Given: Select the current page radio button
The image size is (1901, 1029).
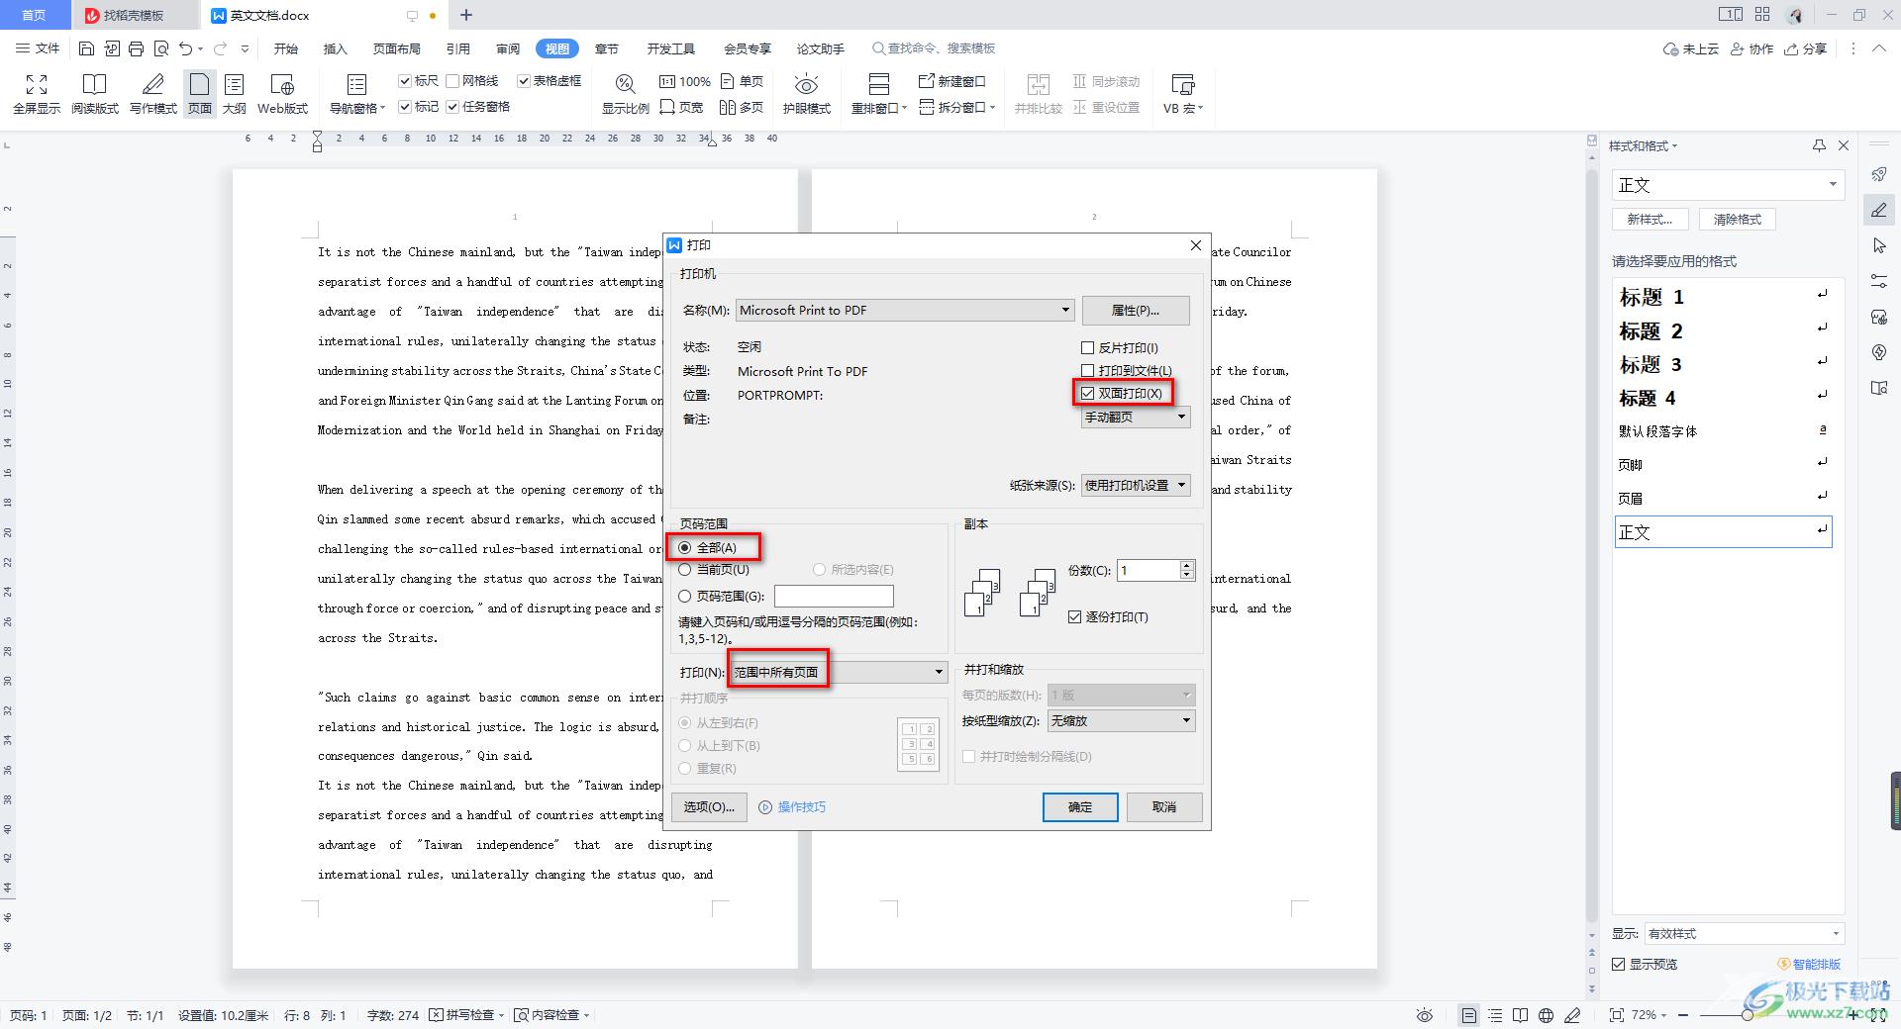Looking at the screenshot, I should click(684, 570).
